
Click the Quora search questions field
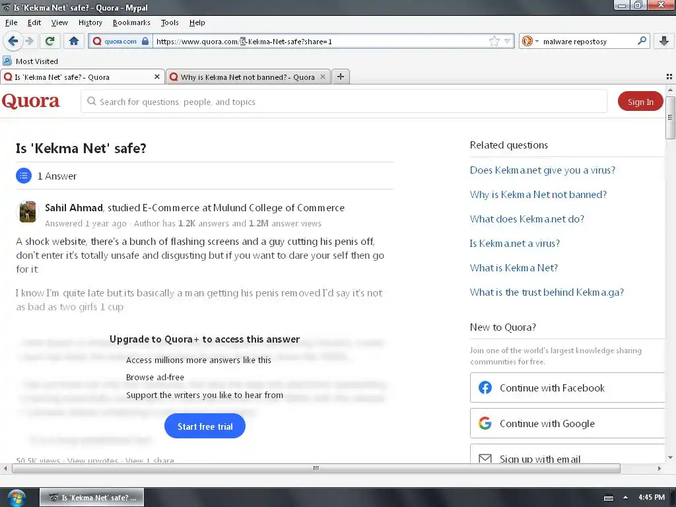[343, 101]
